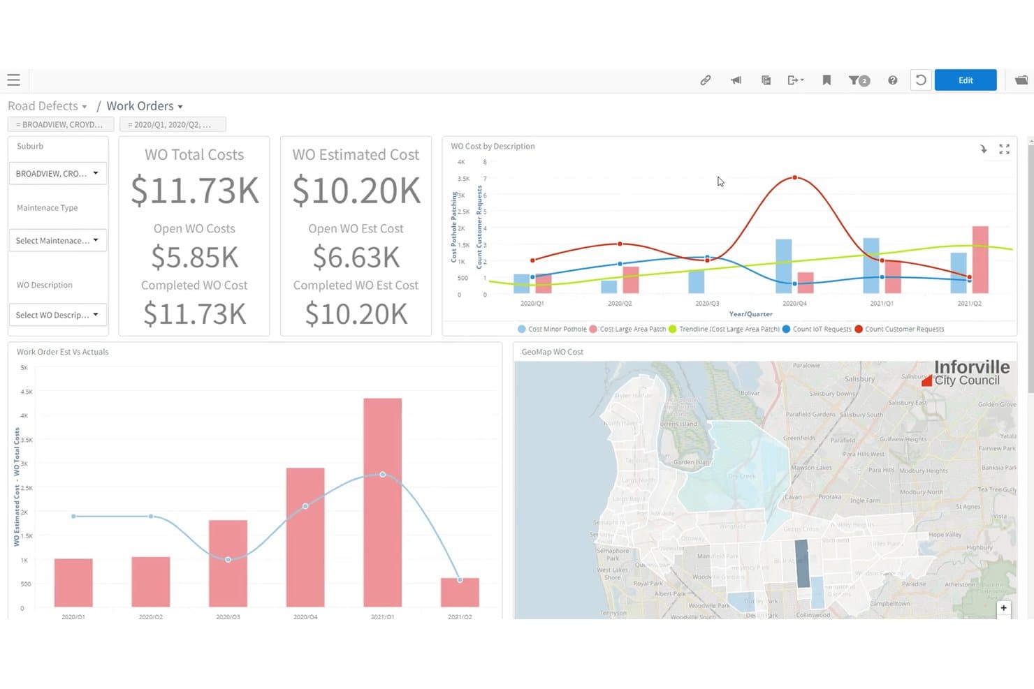This screenshot has width=1034, height=689.
Task: Click the red peak point at 2020/Q4
Action: pyautogui.click(x=794, y=177)
